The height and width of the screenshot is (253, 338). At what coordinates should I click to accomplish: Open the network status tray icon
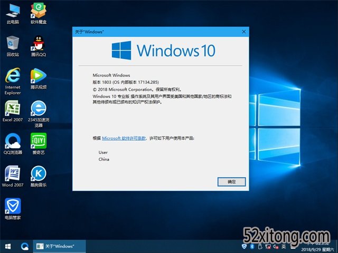point(268,247)
